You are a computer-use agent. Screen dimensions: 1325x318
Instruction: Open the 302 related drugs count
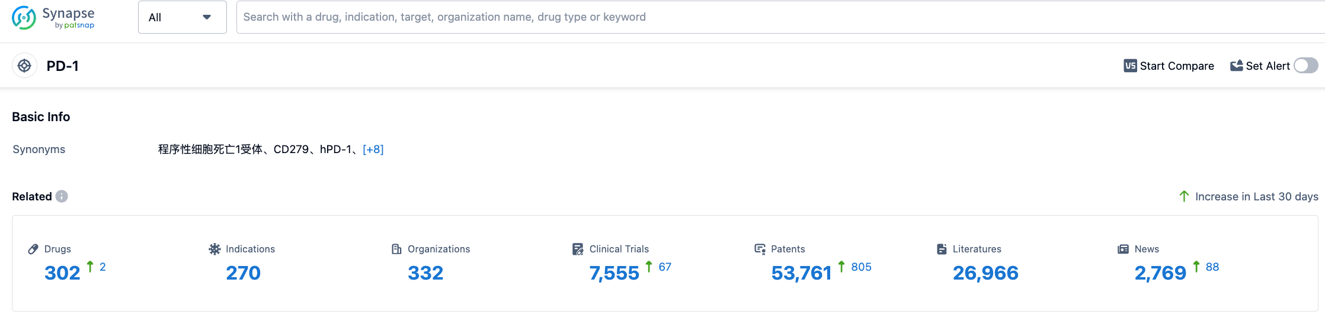(x=62, y=273)
